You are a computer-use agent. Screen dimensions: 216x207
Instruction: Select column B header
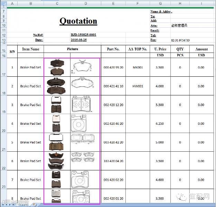tap(30, 3)
